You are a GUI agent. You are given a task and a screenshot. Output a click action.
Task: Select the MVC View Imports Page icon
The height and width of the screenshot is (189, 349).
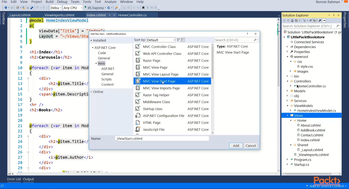pos(138,88)
